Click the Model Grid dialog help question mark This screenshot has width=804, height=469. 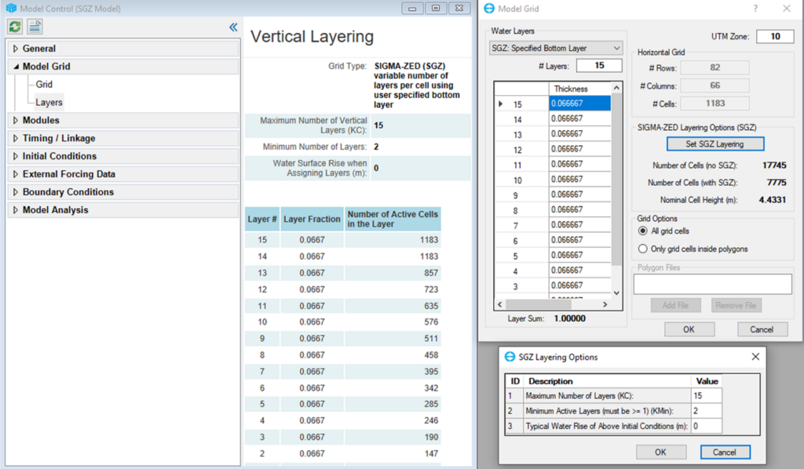pyautogui.click(x=755, y=8)
